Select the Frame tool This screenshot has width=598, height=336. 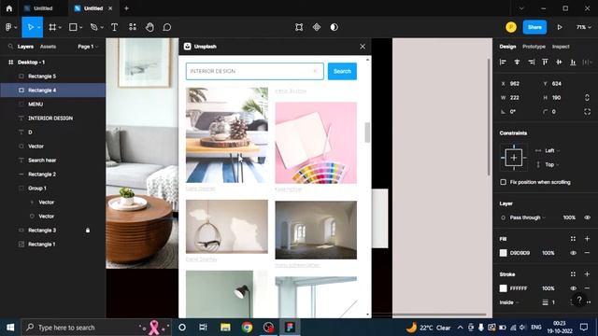[52, 27]
